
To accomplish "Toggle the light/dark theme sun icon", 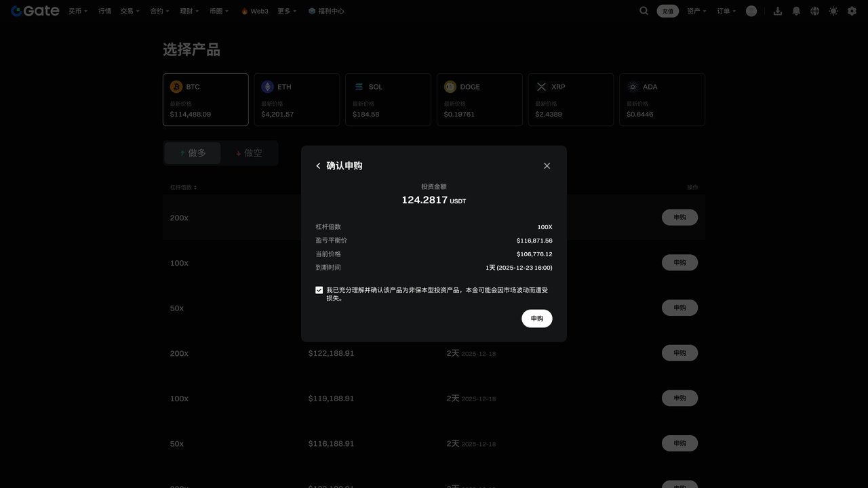I will tap(833, 11).
